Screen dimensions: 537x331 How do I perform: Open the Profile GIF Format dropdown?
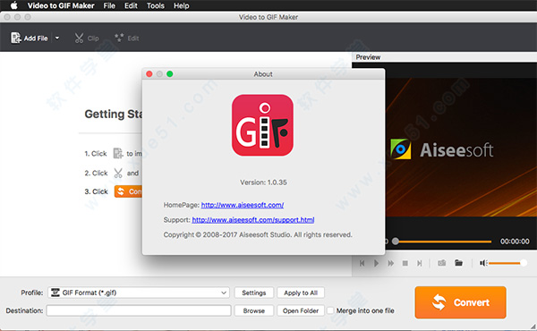[139, 293]
